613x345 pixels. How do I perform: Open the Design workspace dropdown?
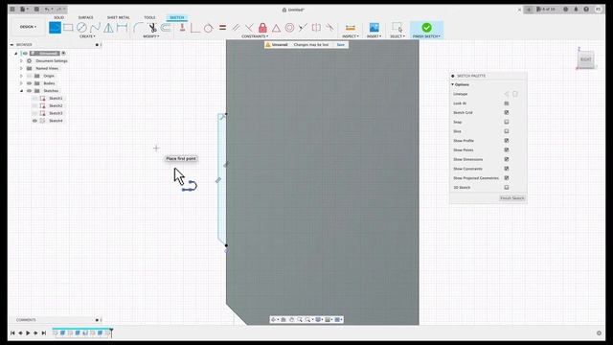28,27
